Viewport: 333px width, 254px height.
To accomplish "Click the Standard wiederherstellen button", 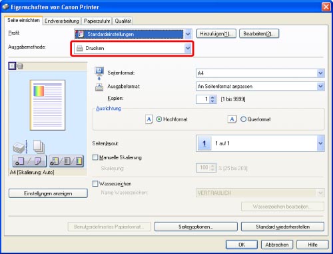I will pos(282,227).
